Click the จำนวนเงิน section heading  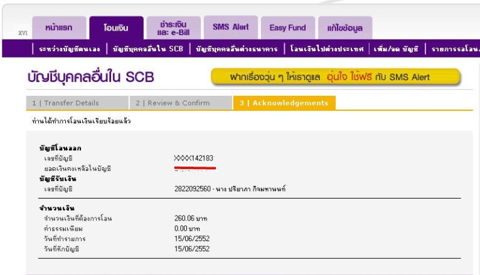point(56,209)
